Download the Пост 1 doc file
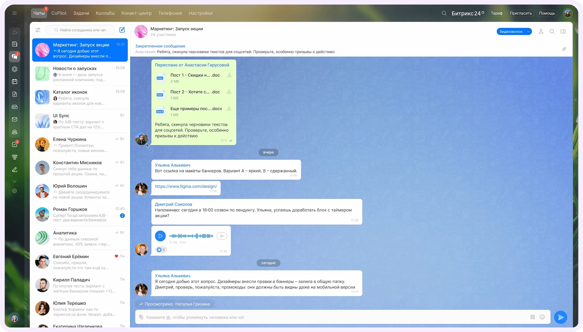 coord(229,75)
